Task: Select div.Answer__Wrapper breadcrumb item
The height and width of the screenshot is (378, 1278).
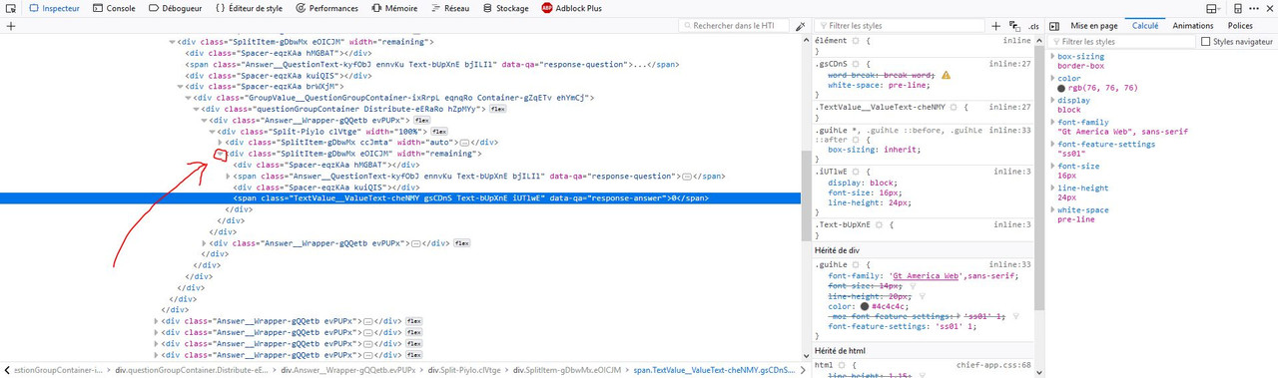Action: [x=347, y=370]
